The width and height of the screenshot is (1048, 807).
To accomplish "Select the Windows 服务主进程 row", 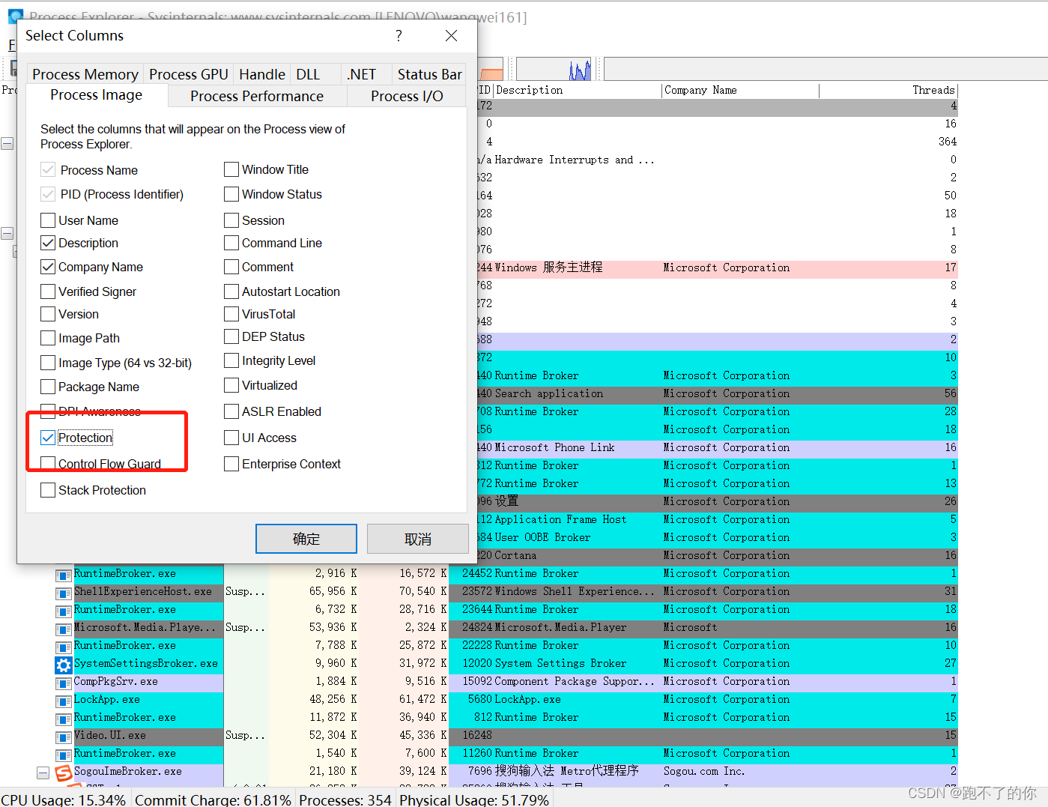I will pos(717,268).
